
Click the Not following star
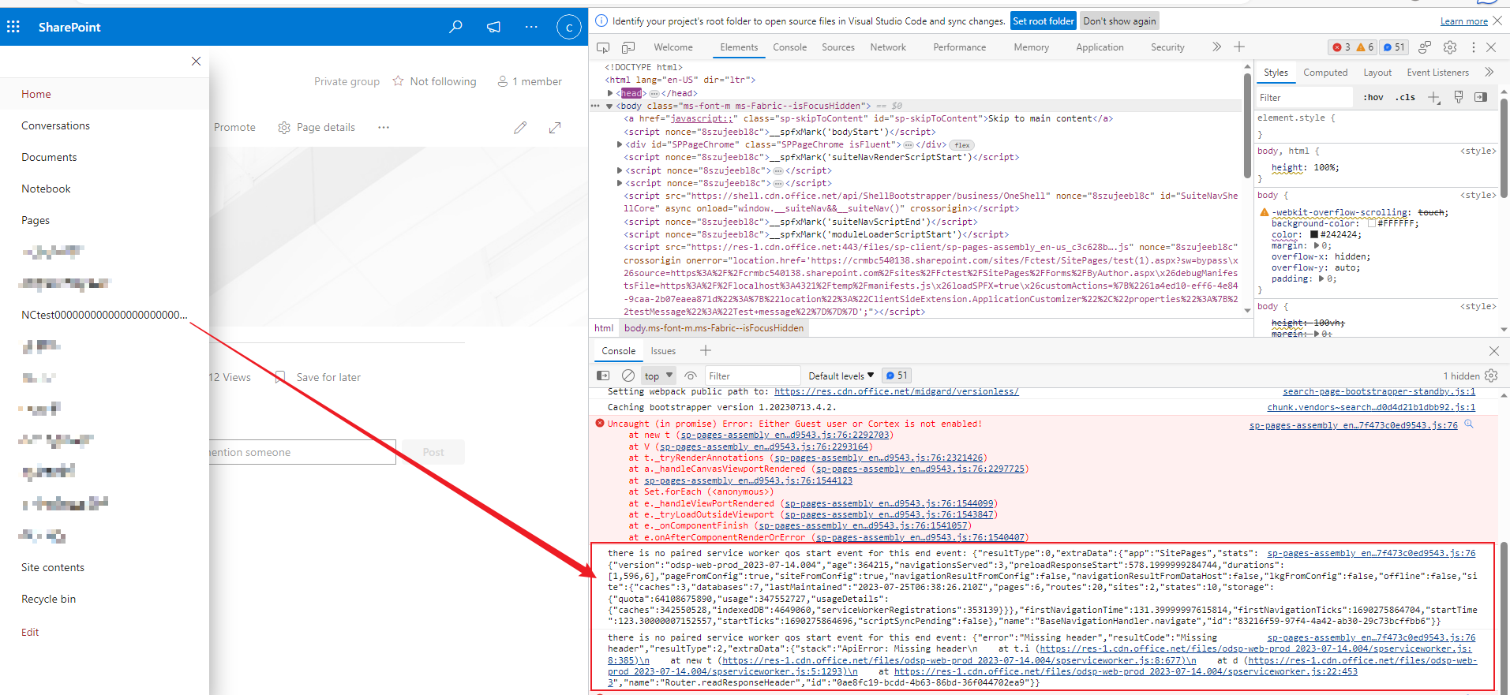pos(398,80)
